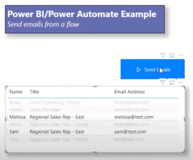The image size is (193, 160).
Task: Select Sam's Regional Sales Rep - East title
Action: click(x=57, y=132)
